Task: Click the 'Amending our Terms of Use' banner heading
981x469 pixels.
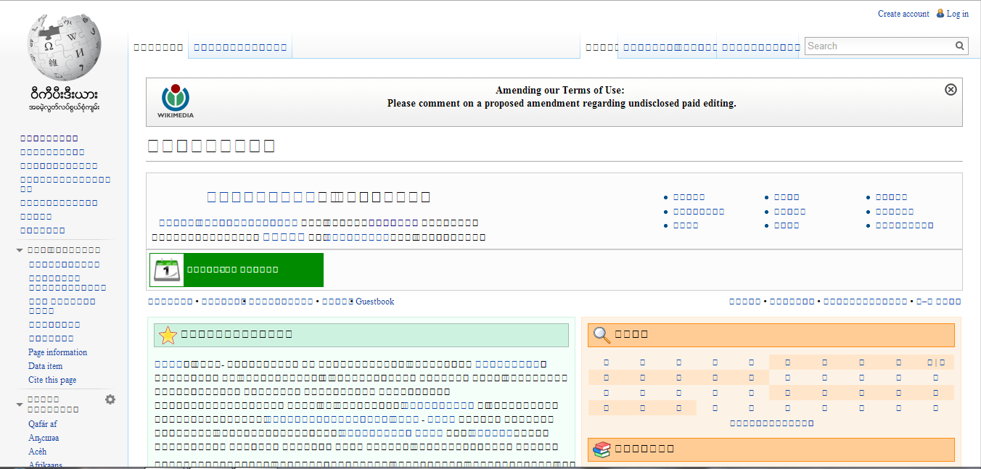Action: click(x=560, y=91)
